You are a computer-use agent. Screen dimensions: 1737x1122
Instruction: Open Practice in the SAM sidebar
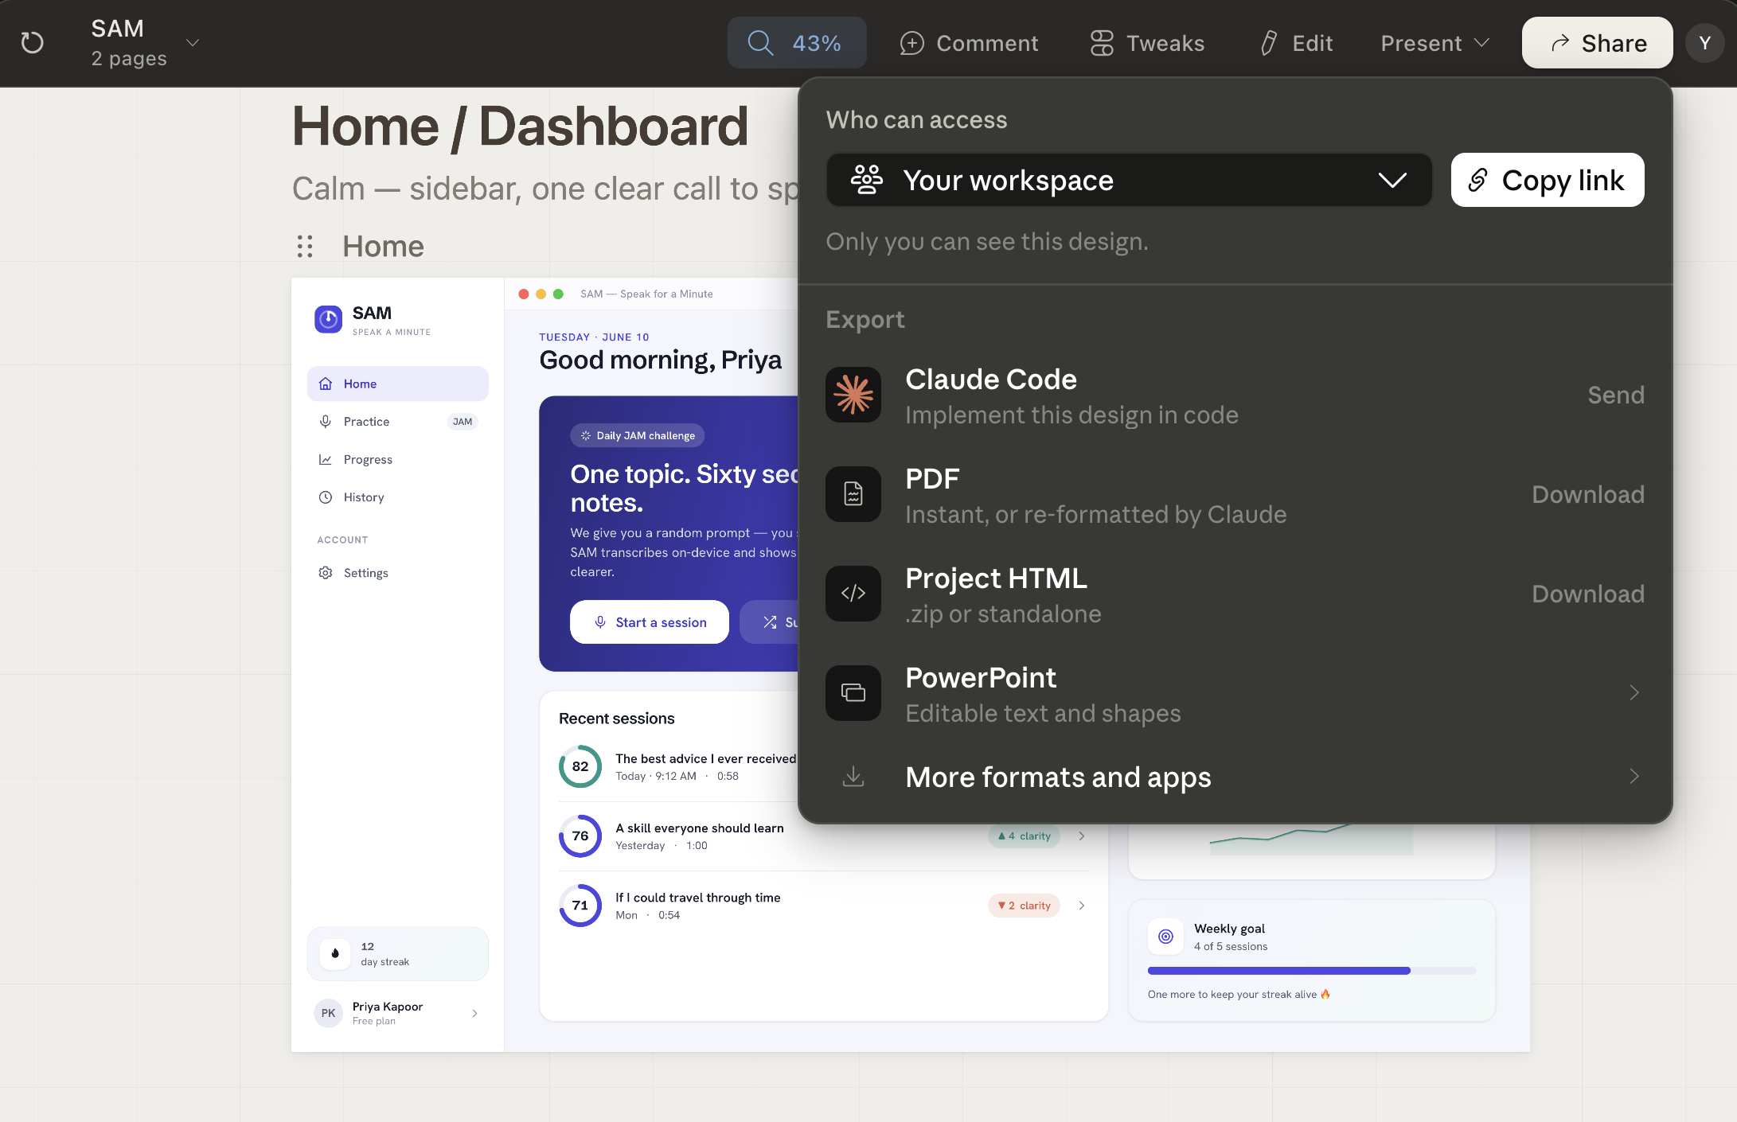(x=397, y=422)
